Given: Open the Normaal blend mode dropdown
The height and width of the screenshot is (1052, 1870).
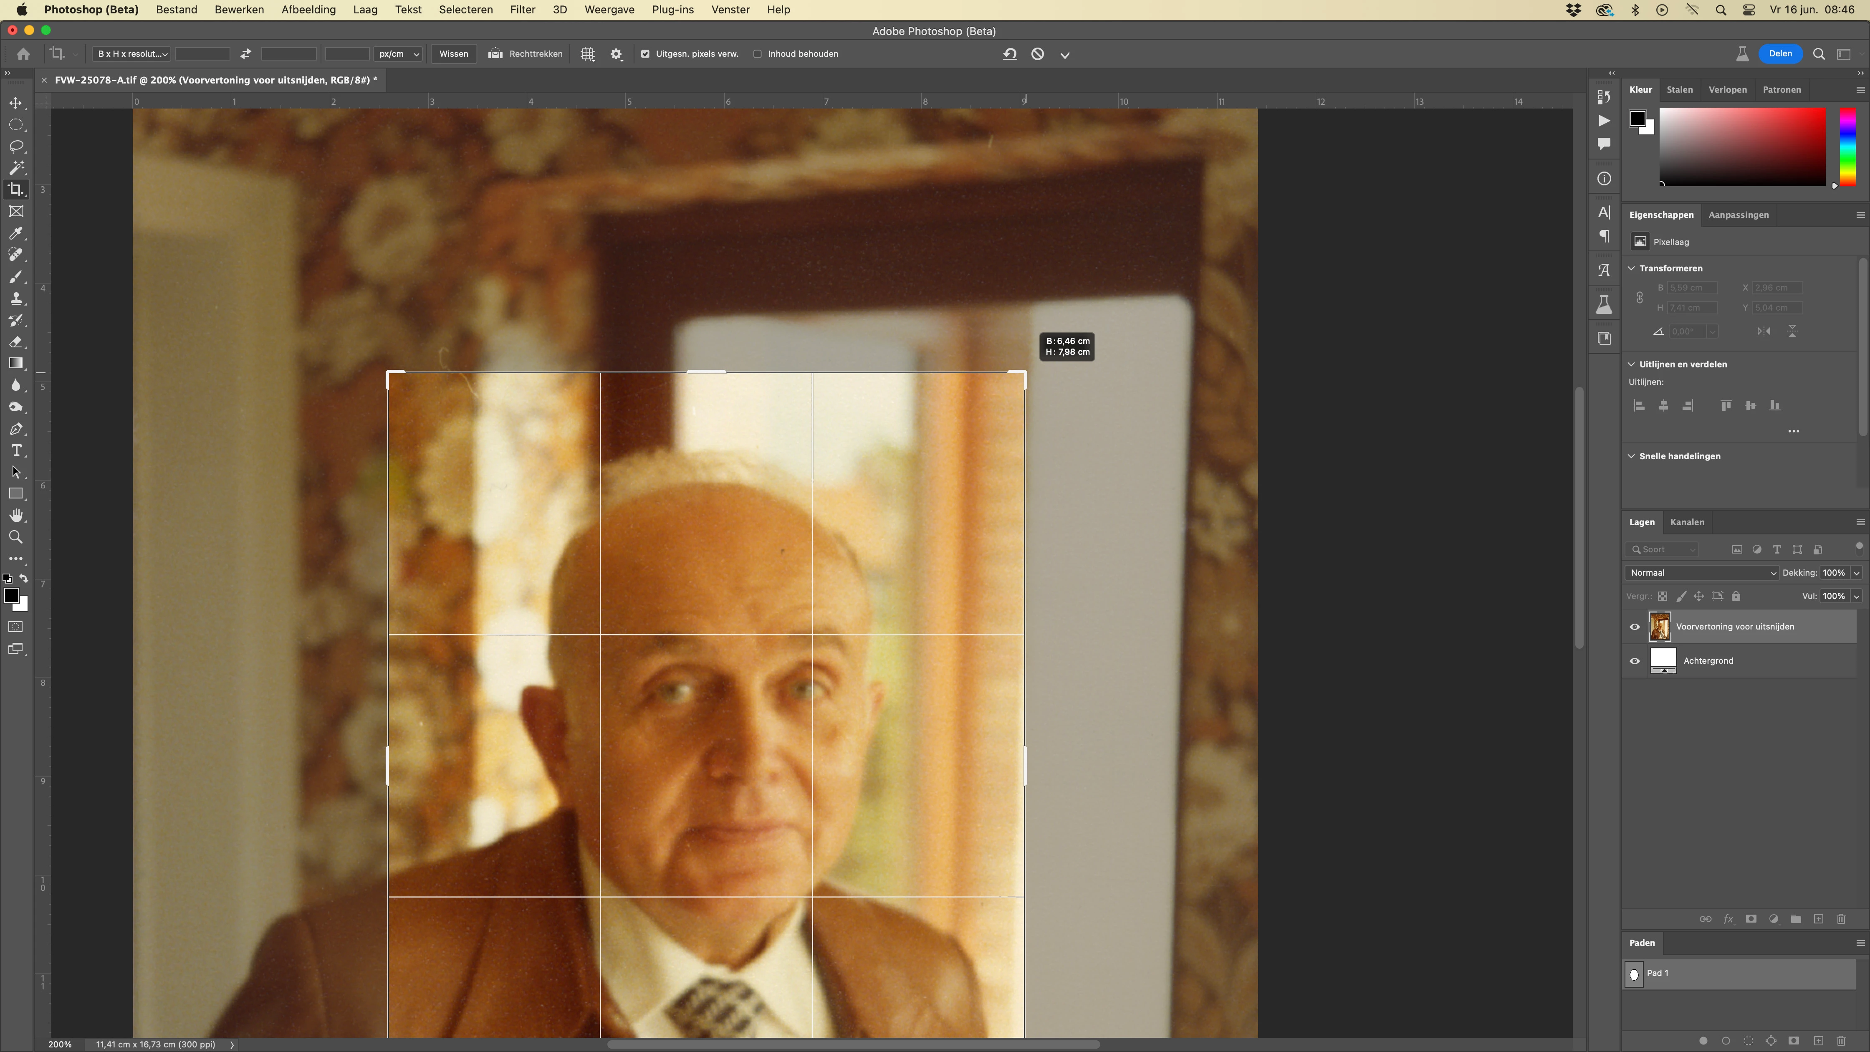Looking at the screenshot, I should pyautogui.click(x=1701, y=573).
